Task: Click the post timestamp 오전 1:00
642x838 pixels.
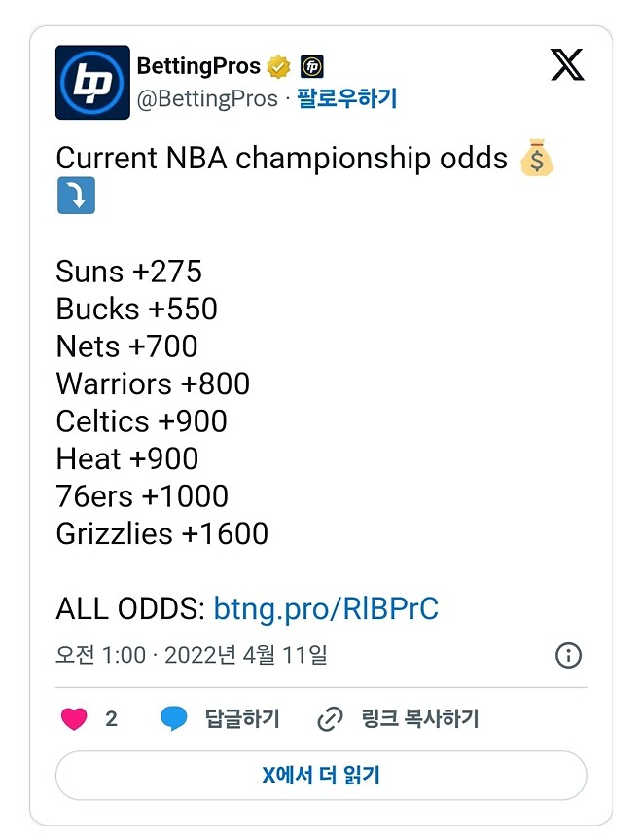Action: point(89,656)
